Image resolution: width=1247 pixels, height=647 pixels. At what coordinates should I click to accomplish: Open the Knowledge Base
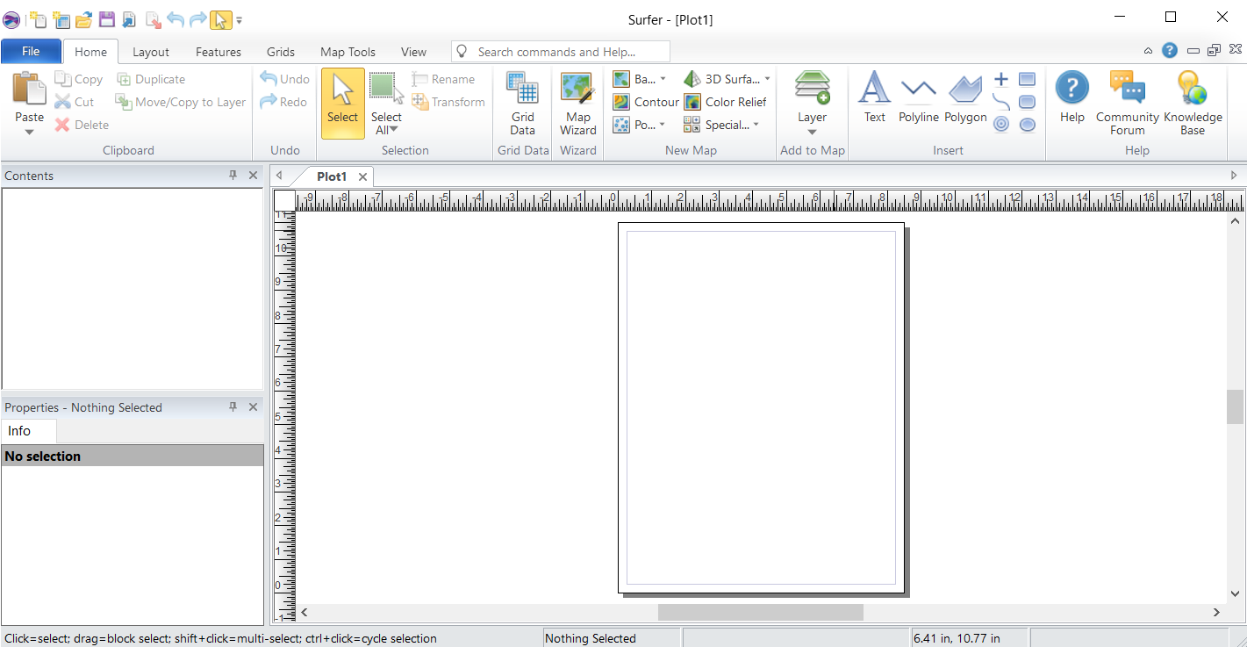pos(1192,104)
